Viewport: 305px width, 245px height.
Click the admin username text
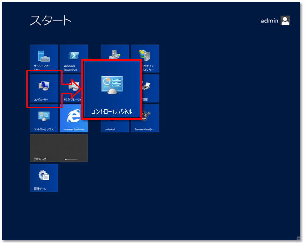point(269,21)
